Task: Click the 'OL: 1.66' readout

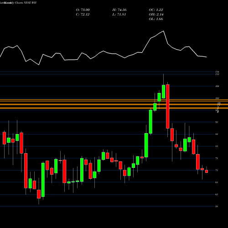Action: pyautogui.click(x=156, y=19)
